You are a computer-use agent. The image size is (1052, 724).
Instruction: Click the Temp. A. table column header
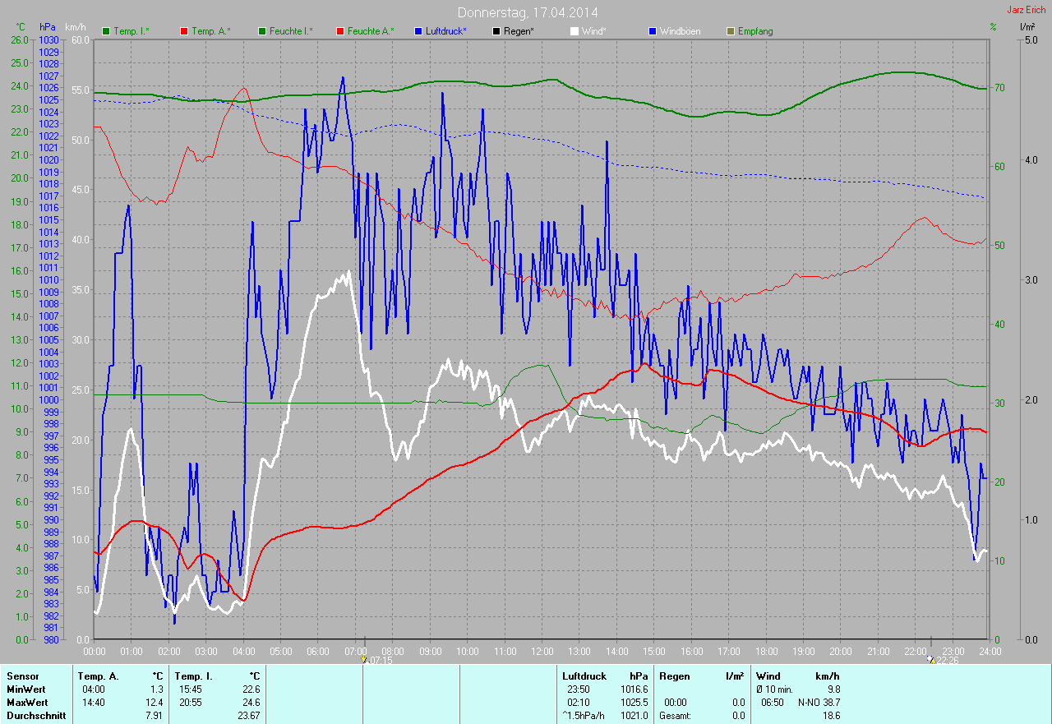tap(97, 676)
